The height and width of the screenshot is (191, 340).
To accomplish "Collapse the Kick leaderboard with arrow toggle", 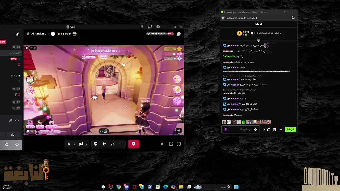I will point(259,41).
